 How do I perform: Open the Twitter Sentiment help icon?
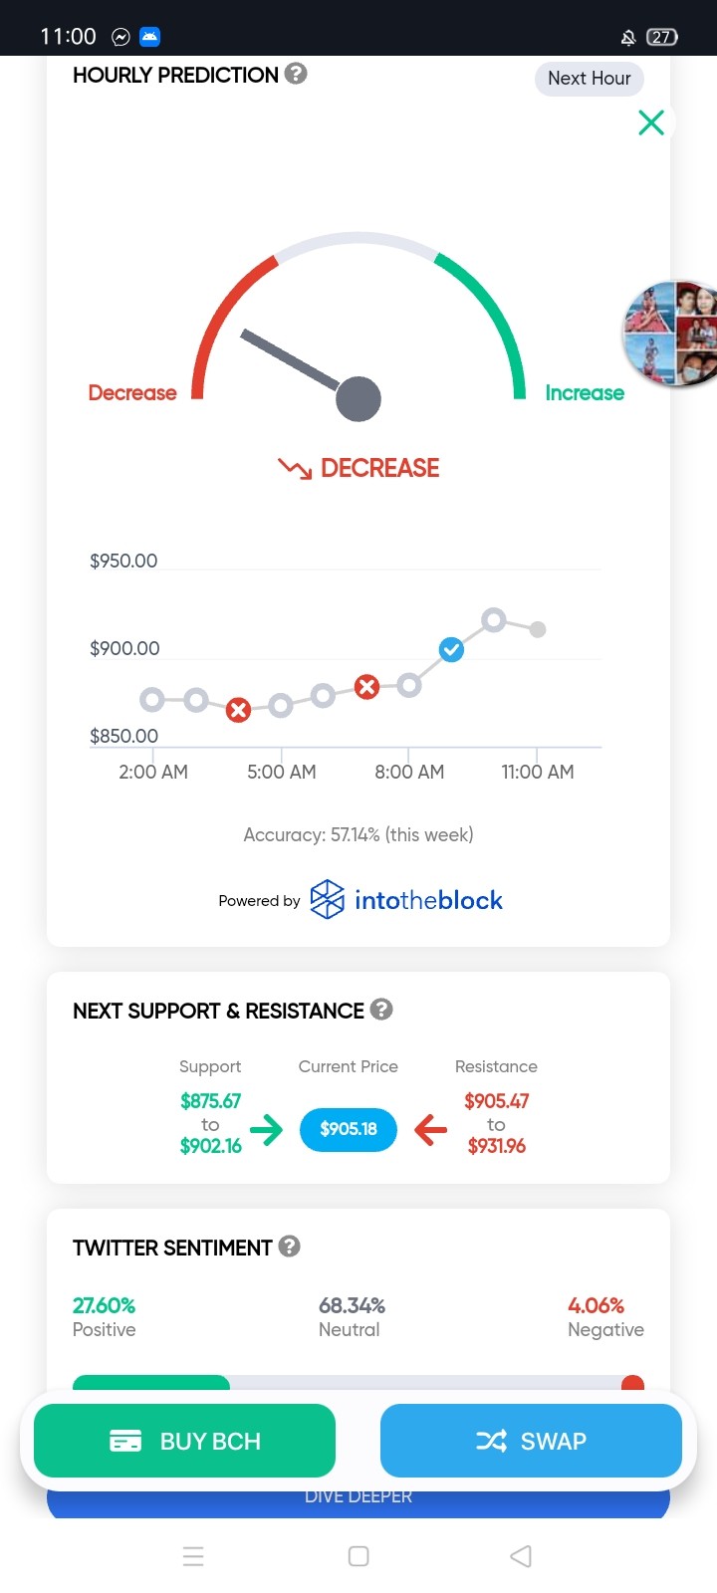(x=290, y=1247)
